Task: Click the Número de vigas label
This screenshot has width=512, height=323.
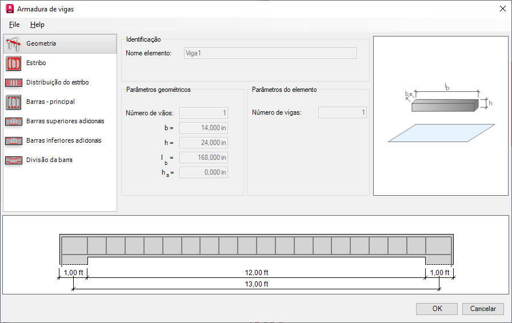Action: (277, 112)
